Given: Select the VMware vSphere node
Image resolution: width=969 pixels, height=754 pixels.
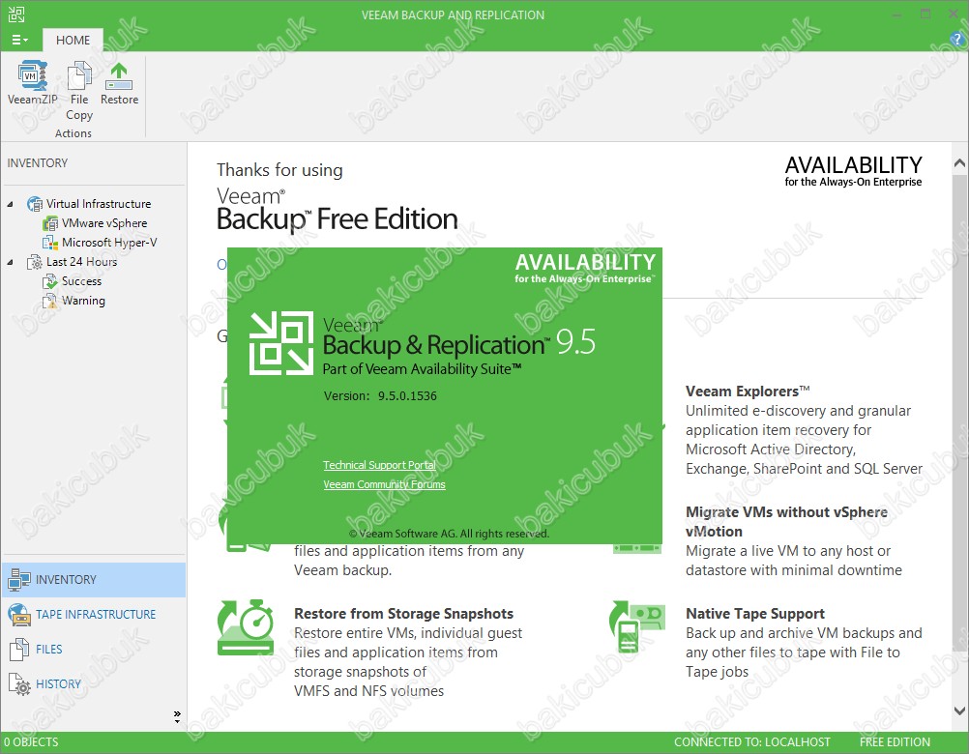Looking at the screenshot, I should point(104,223).
